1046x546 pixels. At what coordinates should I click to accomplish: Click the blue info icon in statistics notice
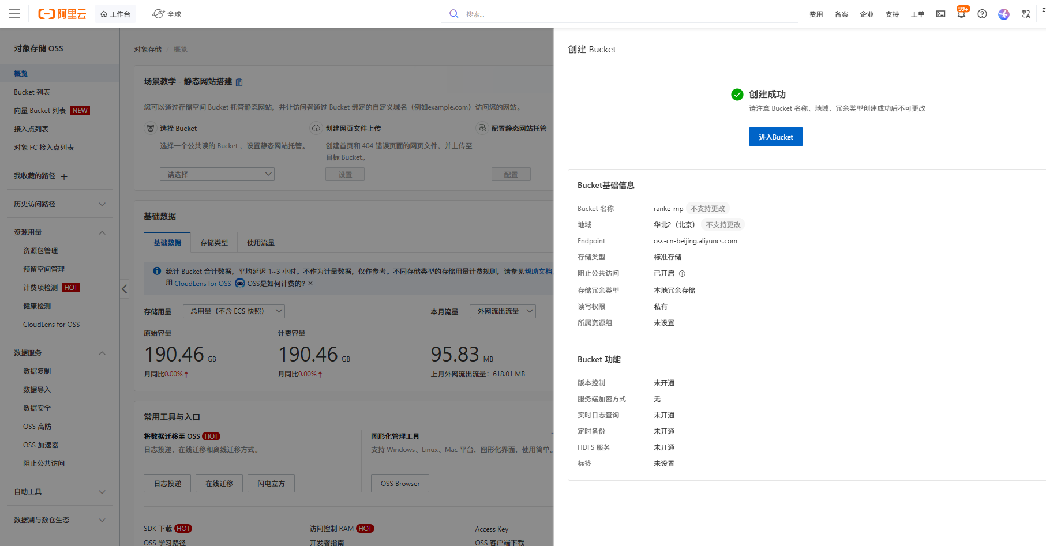click(157, 271)
